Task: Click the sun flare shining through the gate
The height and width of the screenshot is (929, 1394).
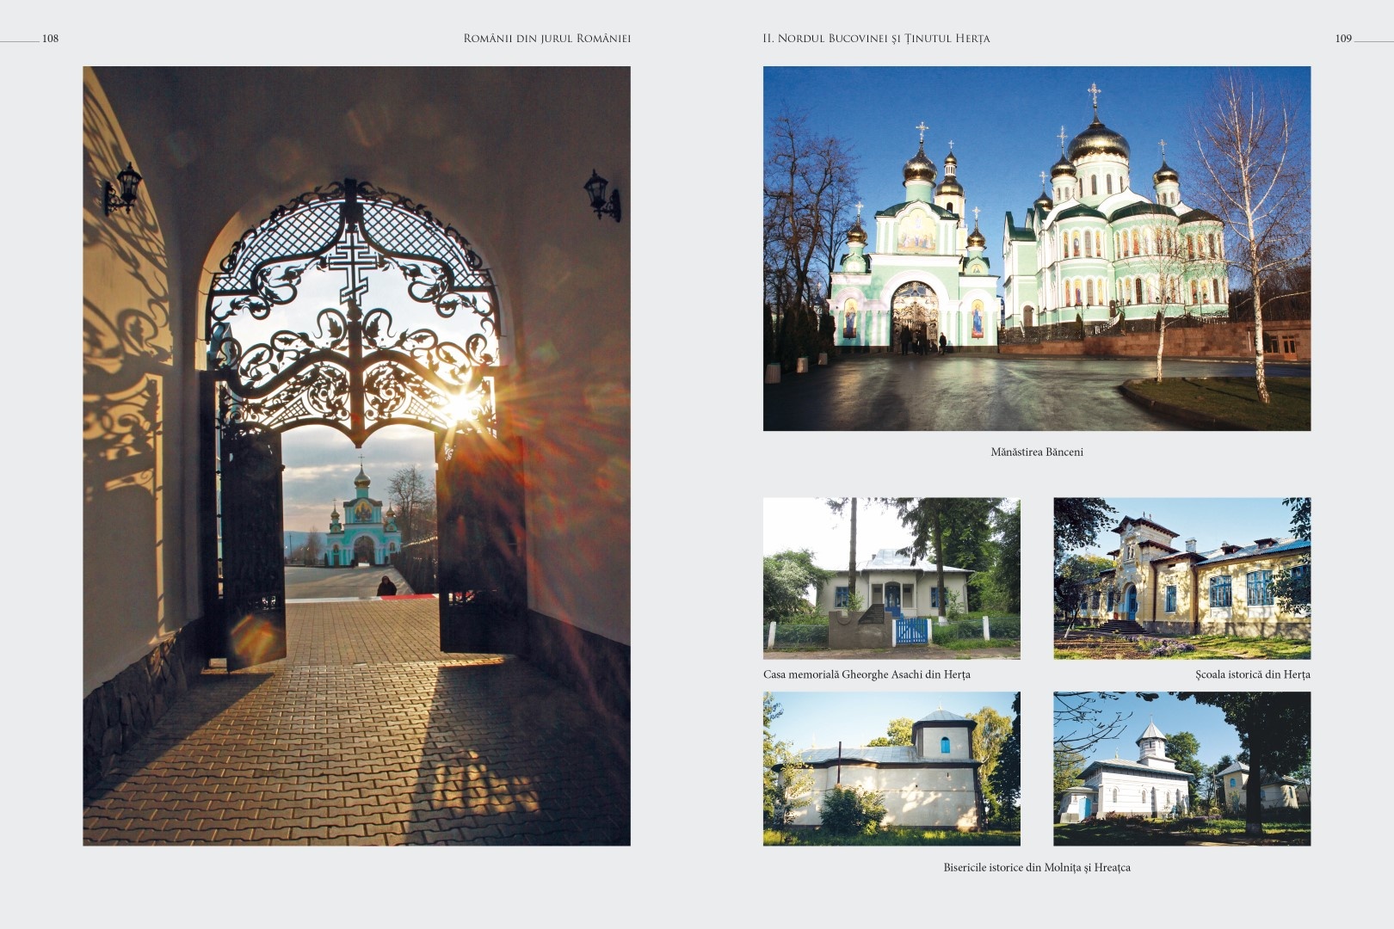Action: click(460, 404)
